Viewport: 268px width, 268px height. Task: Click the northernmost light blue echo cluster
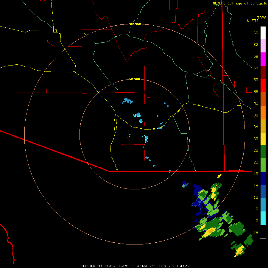[x=127, y=101]
